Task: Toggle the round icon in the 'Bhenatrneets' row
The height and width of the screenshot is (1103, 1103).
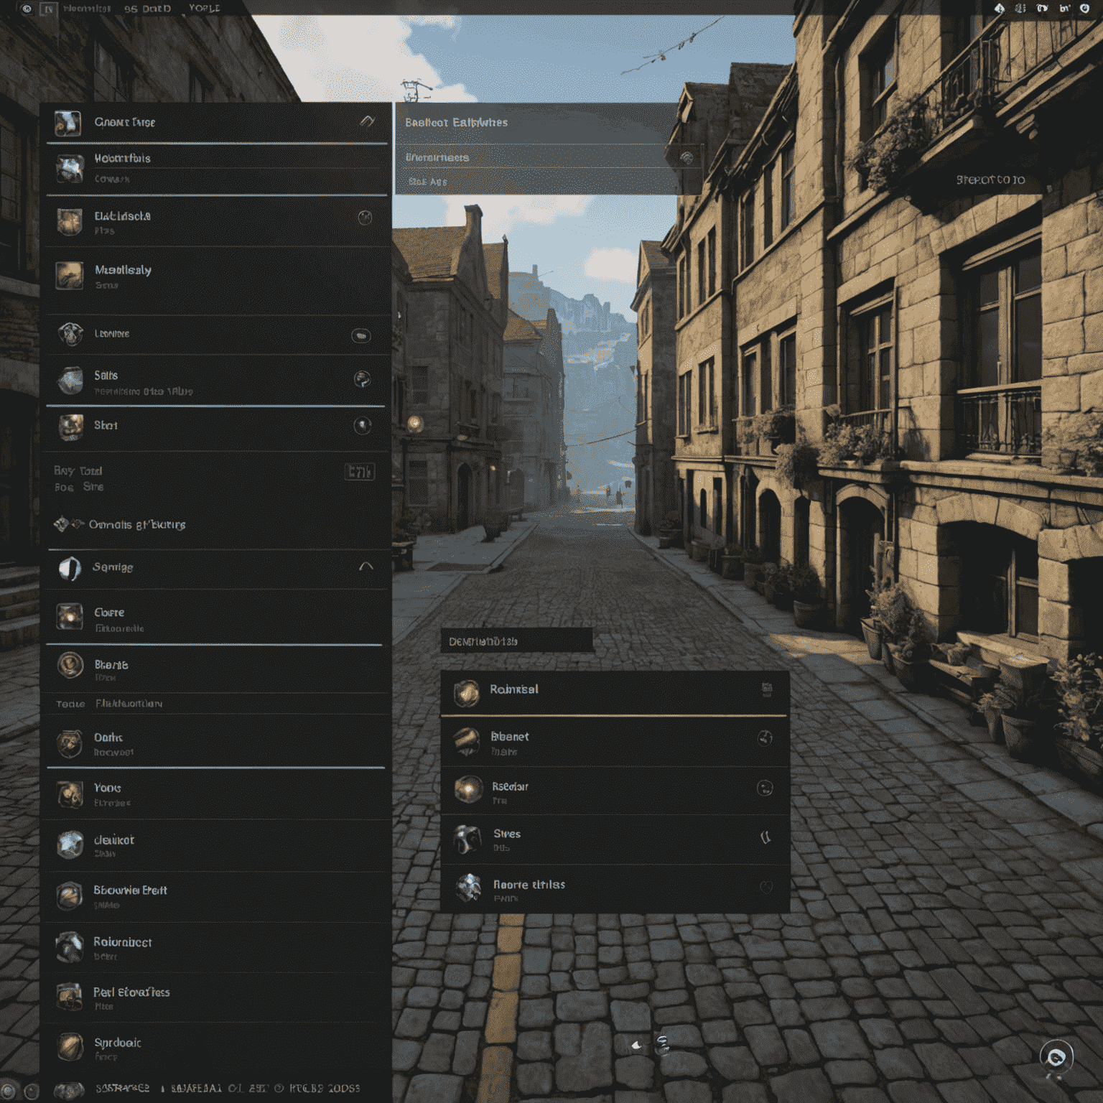Action: 687,157
